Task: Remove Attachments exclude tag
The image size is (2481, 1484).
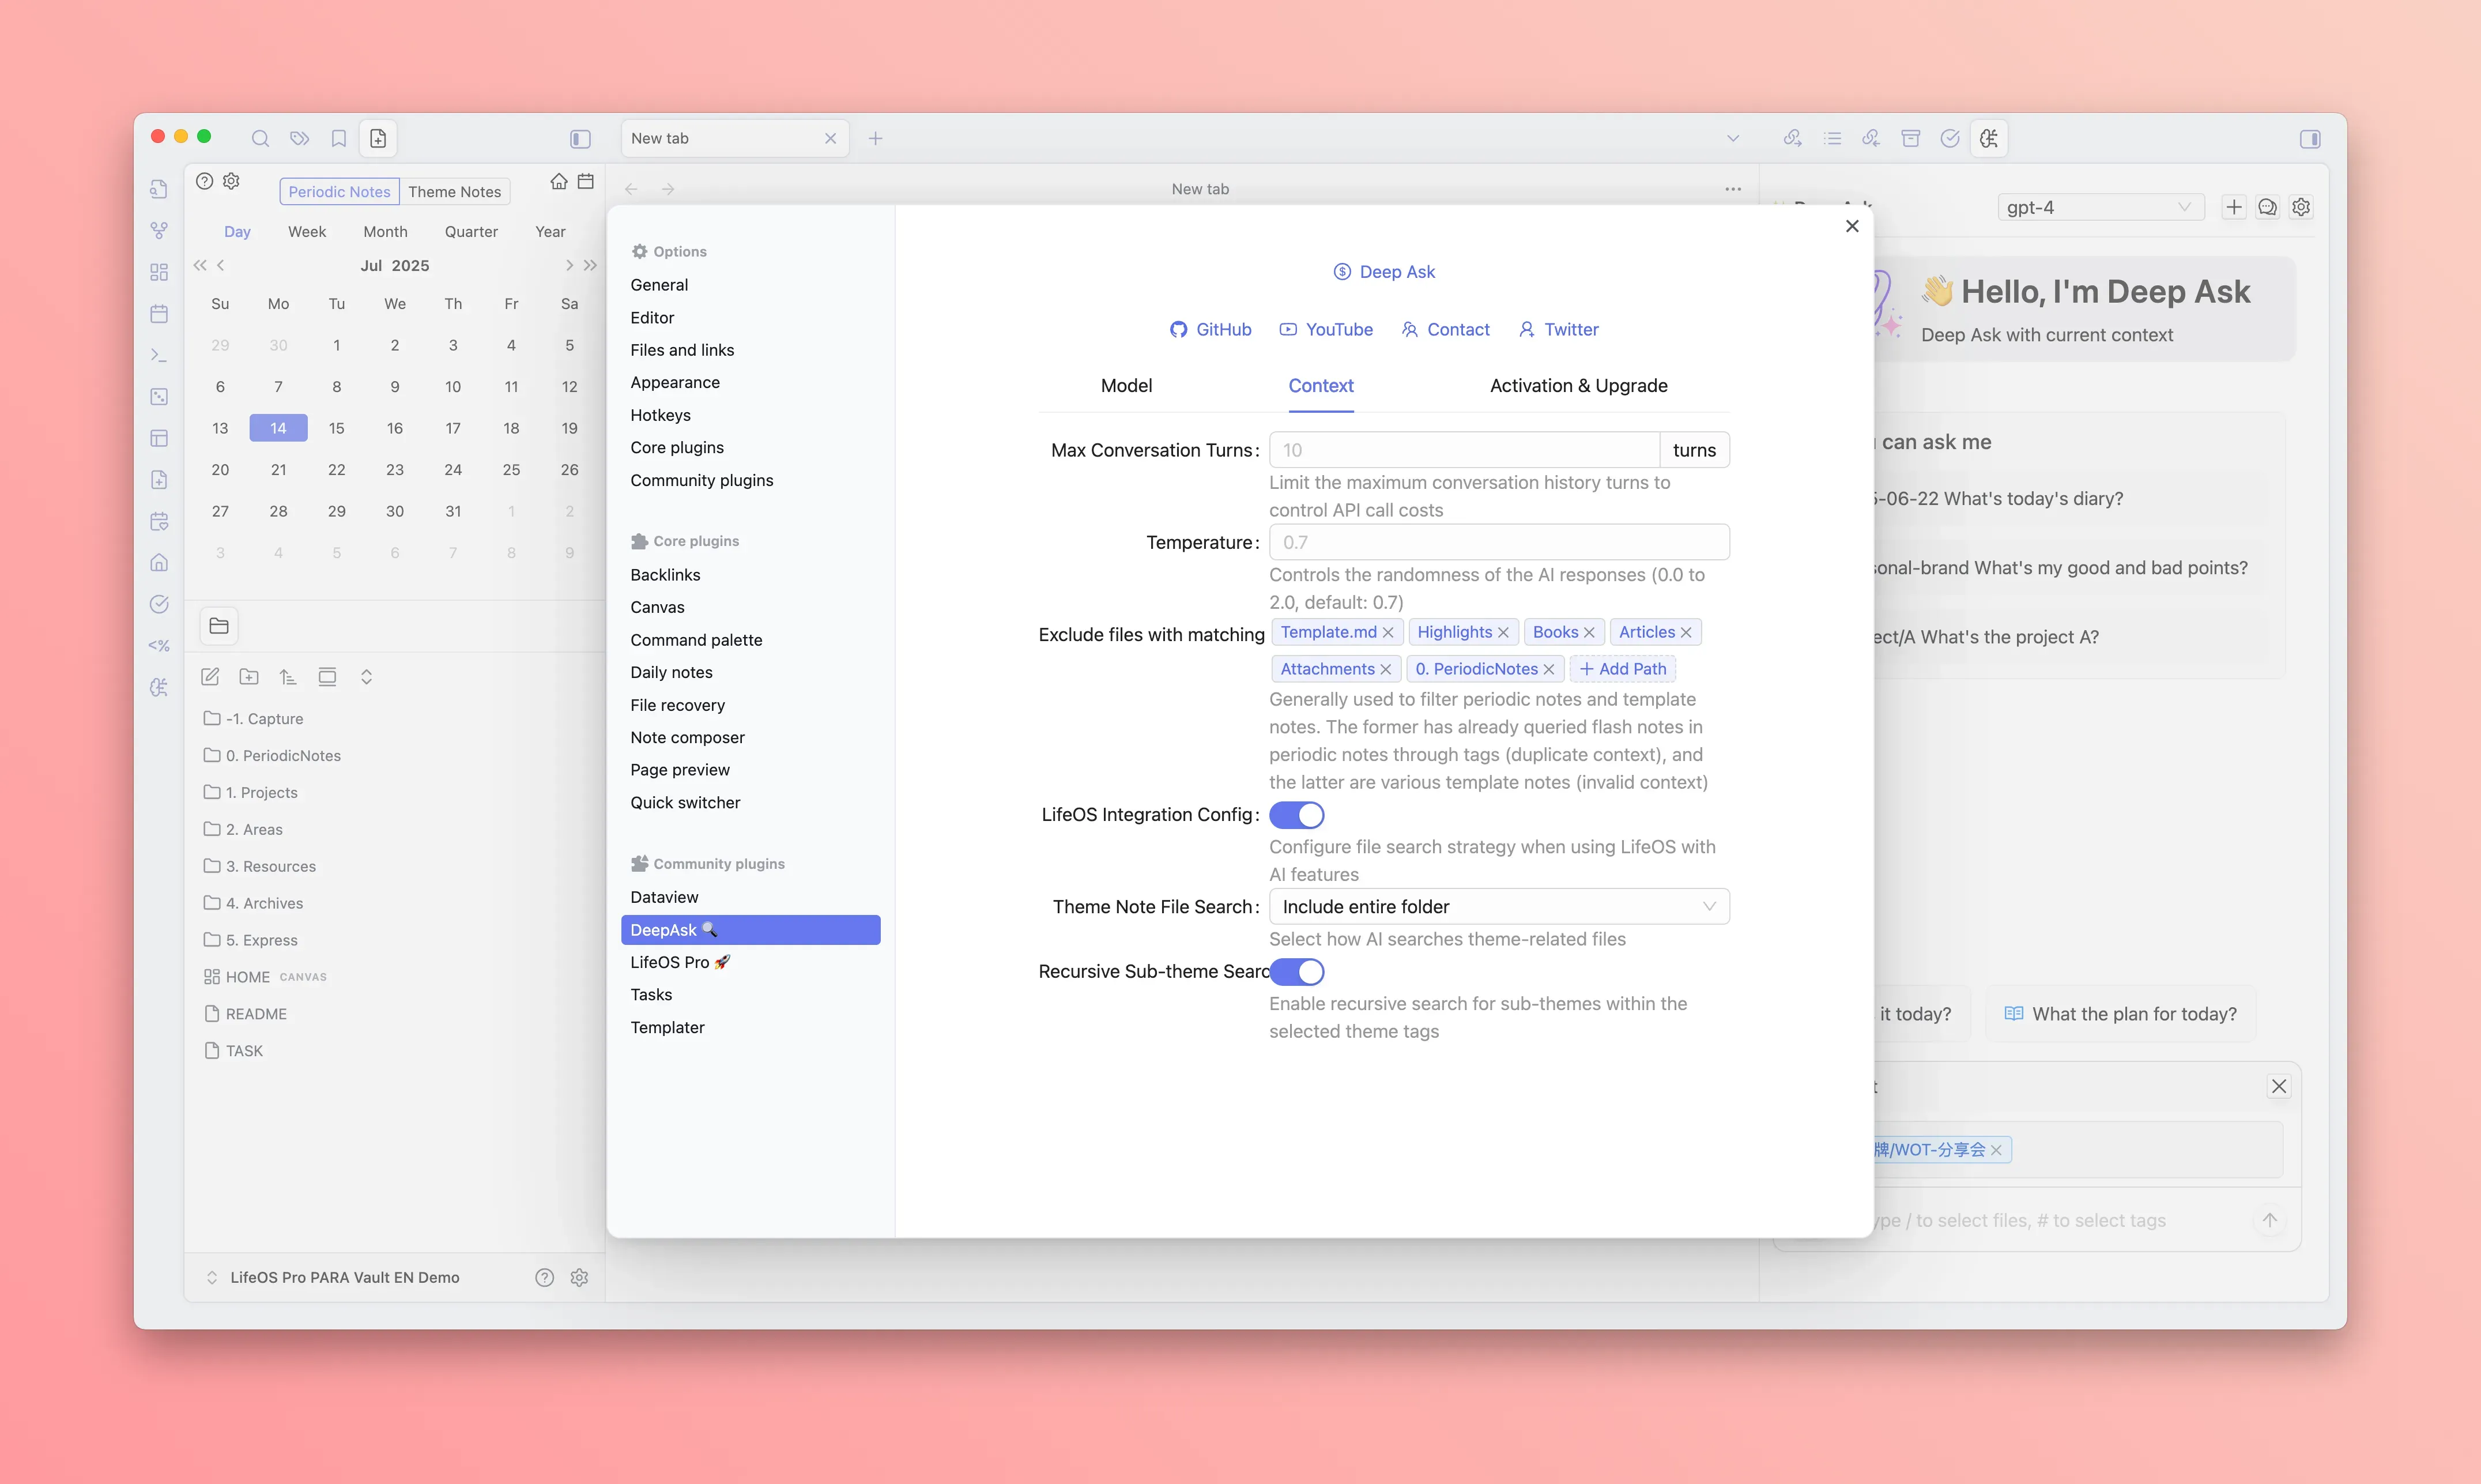Action: point(1385,669)
